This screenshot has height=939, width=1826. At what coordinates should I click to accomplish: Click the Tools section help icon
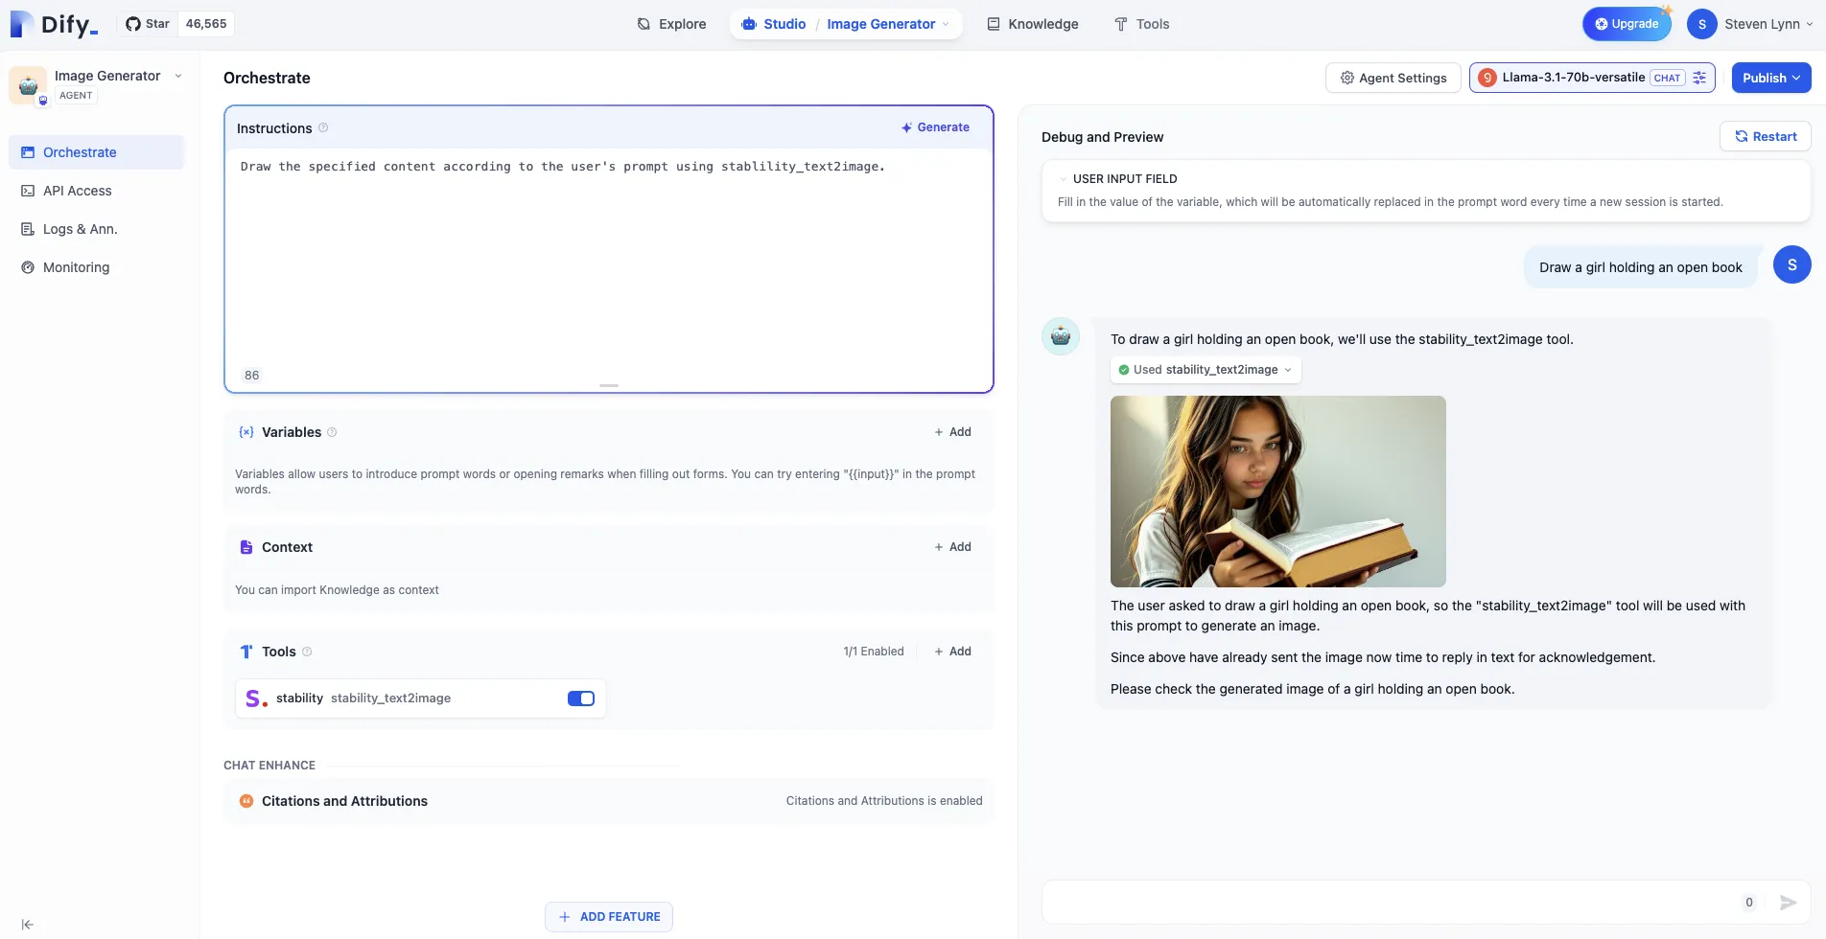coord(307,652)
